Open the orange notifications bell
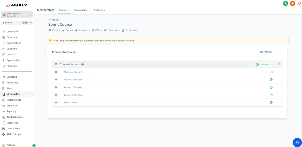This screenshot has width=302, height=147. (x=292, y=3)
